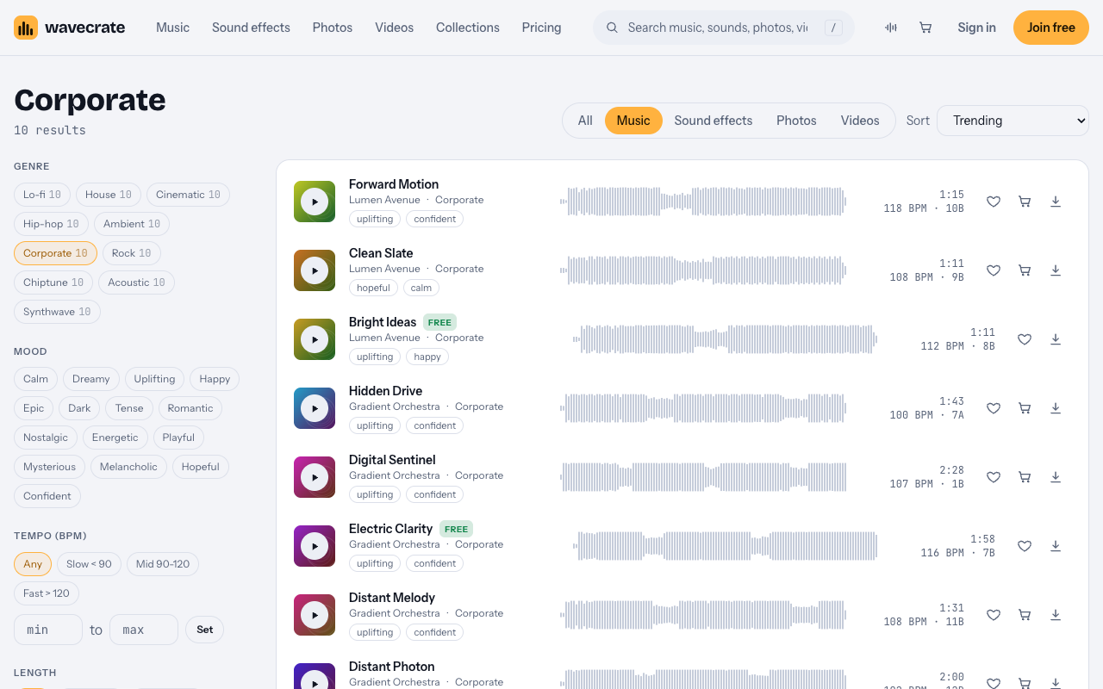1103x689 pixels.
Task: Play the Clean Slate track
Action: click(315, 270)
